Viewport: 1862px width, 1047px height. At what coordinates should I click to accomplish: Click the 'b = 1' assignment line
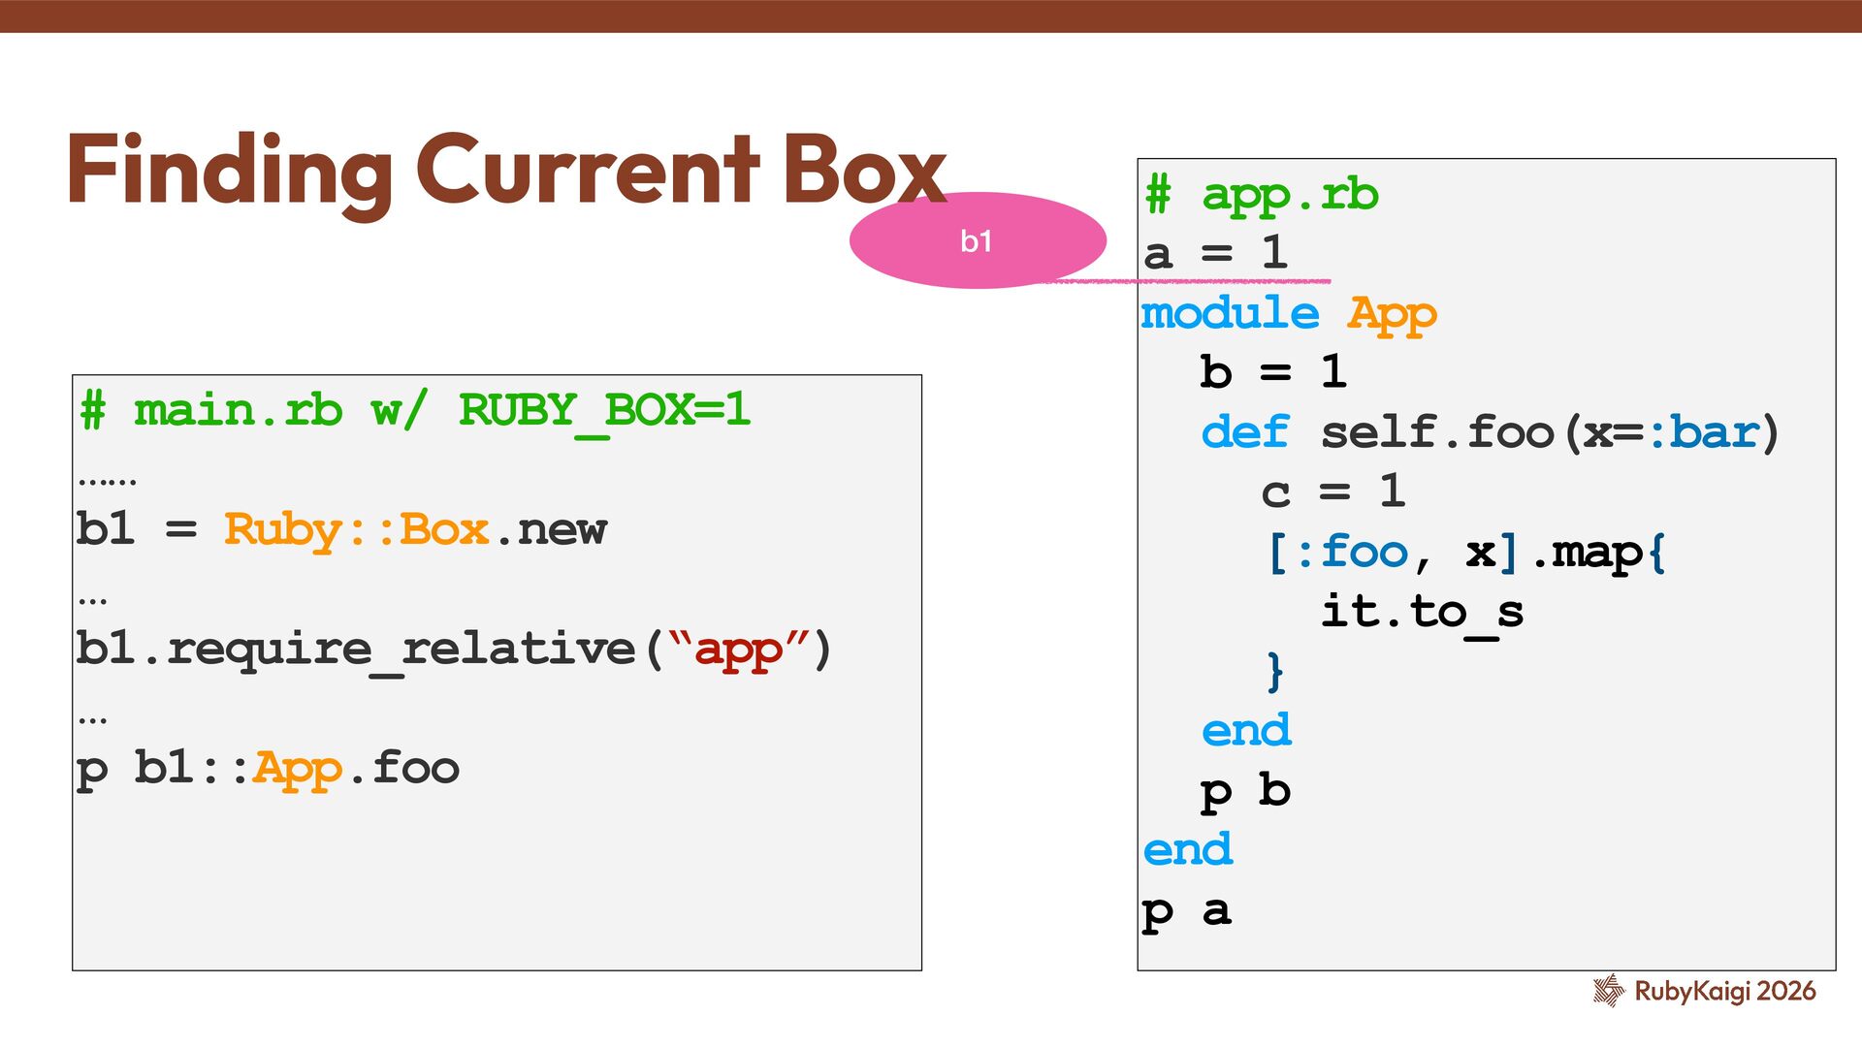1272,372
